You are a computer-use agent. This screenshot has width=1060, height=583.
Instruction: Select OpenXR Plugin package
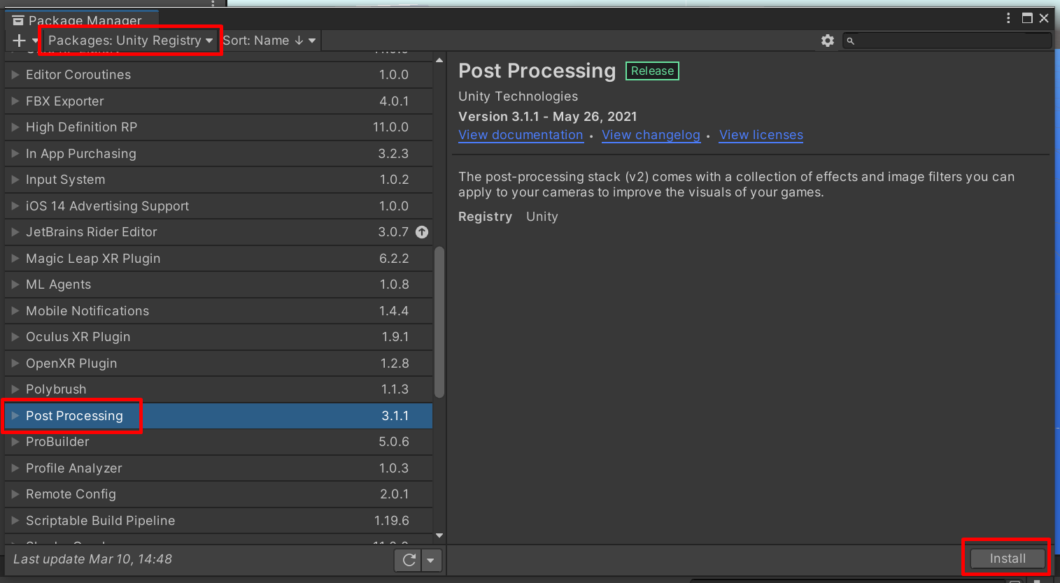218,363
